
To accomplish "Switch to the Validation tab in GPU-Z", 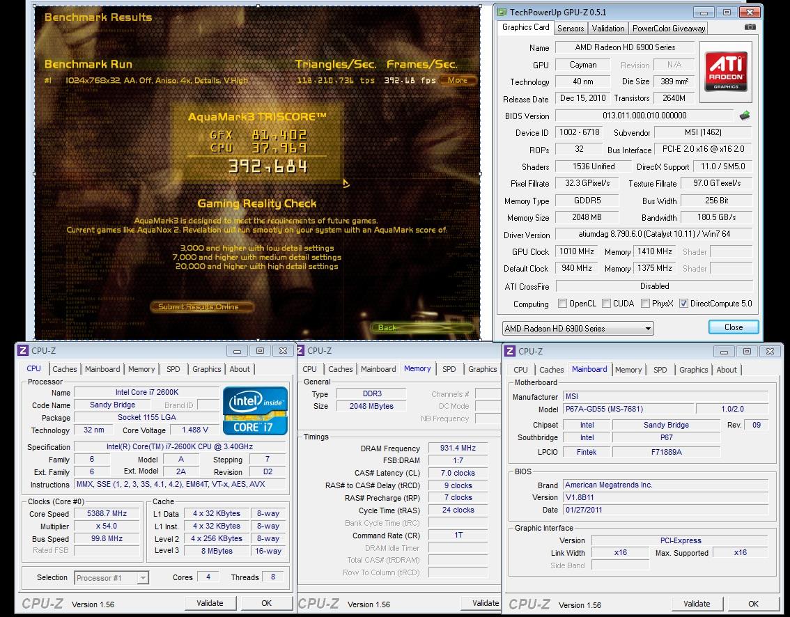I will [x=607, y=29].
